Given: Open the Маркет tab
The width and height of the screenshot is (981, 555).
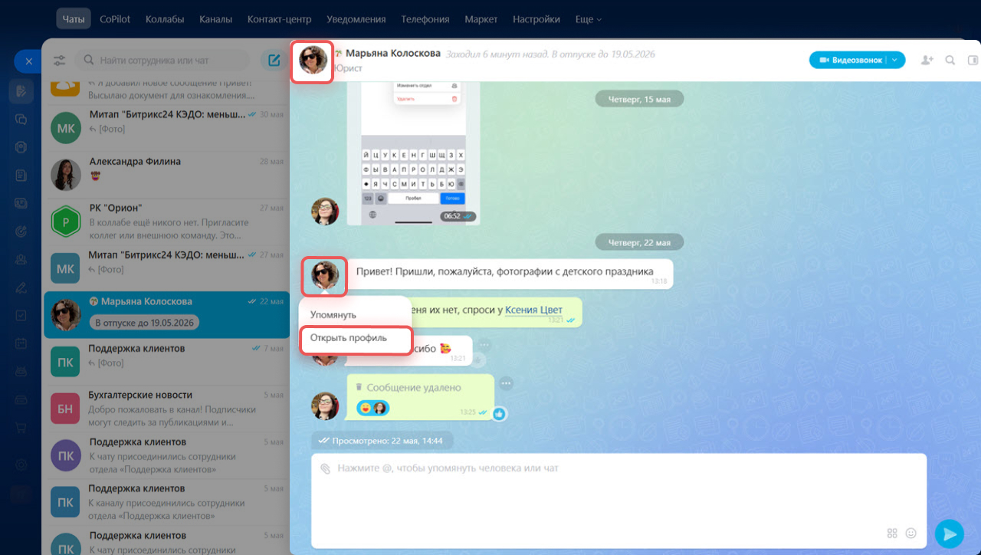Looking at the screenshot, I should tap(481, 19).
